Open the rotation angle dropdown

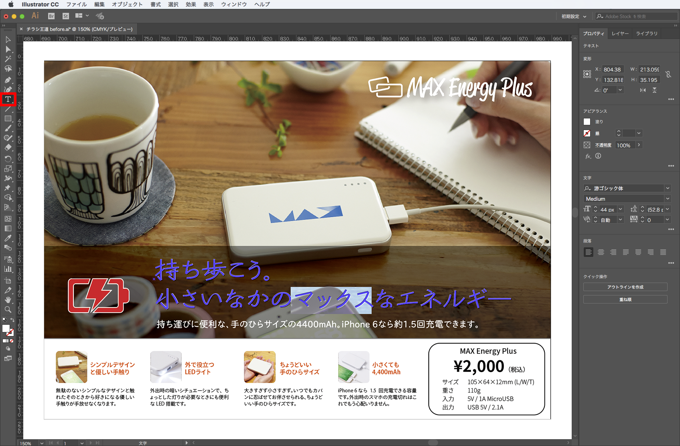coord(620,90)
